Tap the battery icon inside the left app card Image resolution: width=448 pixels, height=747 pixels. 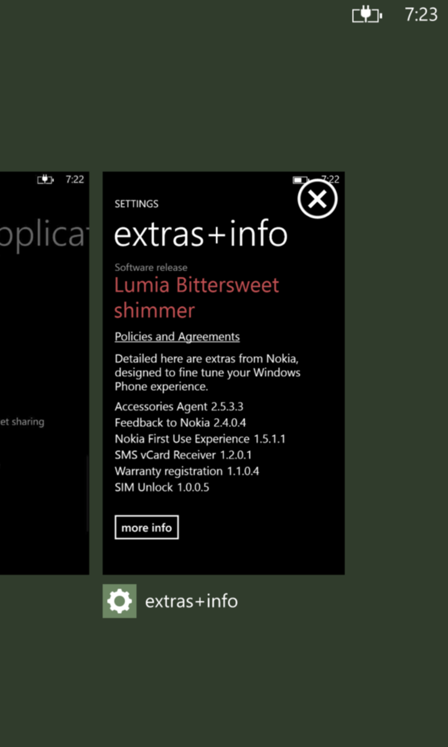(x=45, y=180)
